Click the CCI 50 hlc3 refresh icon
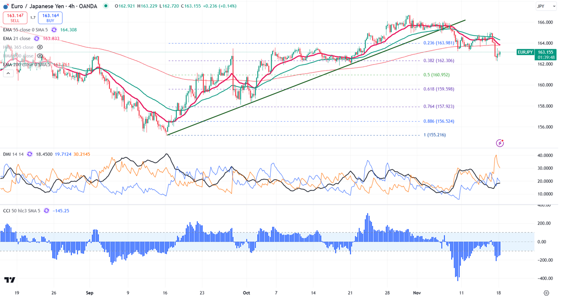The image size is (561, 297). tap(46, 210)
